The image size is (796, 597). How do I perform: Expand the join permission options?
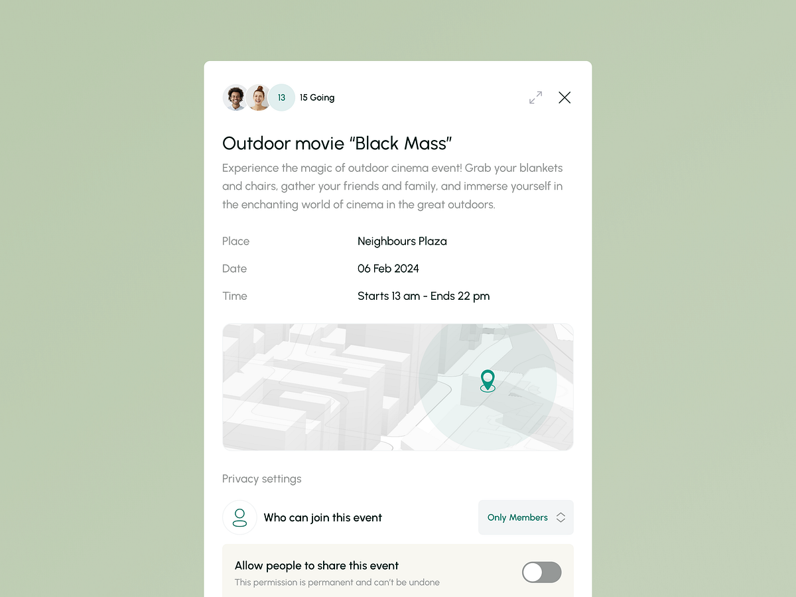click(525, 517)
